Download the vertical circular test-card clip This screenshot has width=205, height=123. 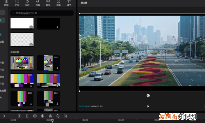tap(57, 68)
